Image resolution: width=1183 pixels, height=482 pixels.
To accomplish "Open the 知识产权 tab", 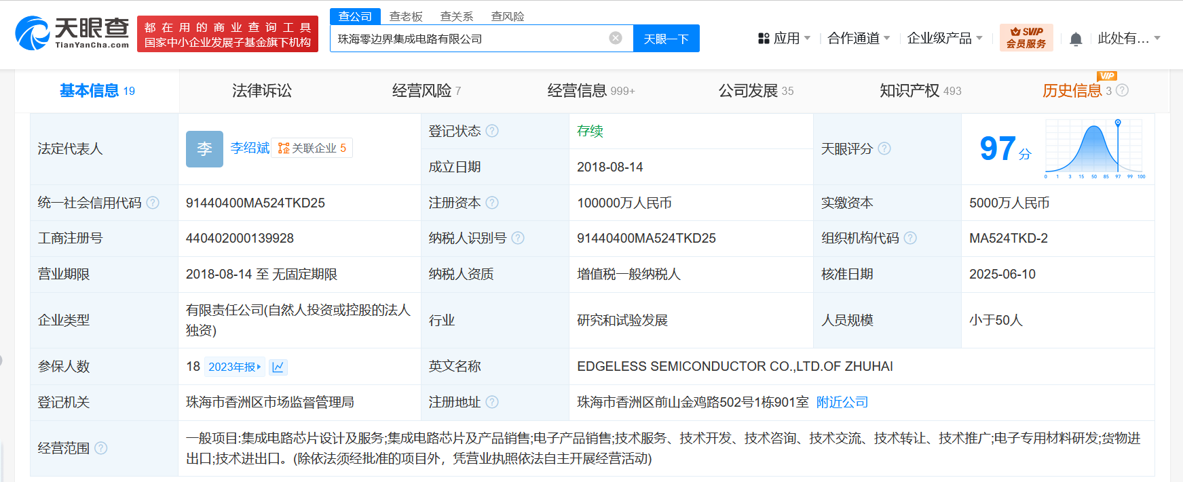I will click(920, 91).
